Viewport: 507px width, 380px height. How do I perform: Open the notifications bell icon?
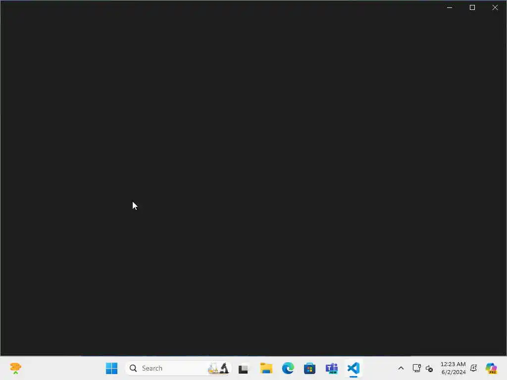click(x=473, y=368)
